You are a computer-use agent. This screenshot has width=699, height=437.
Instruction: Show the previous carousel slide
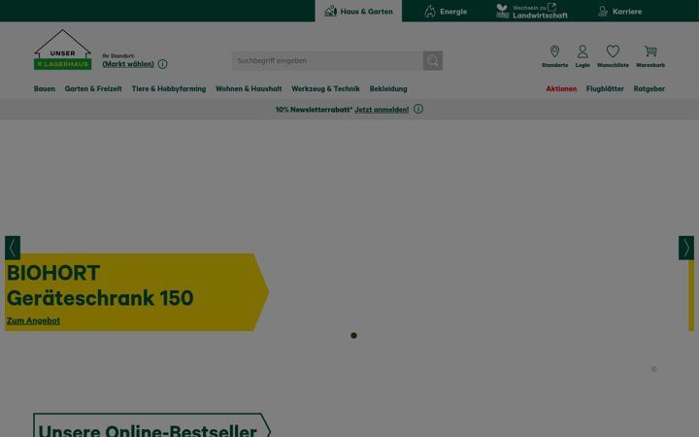pos(13,248)
